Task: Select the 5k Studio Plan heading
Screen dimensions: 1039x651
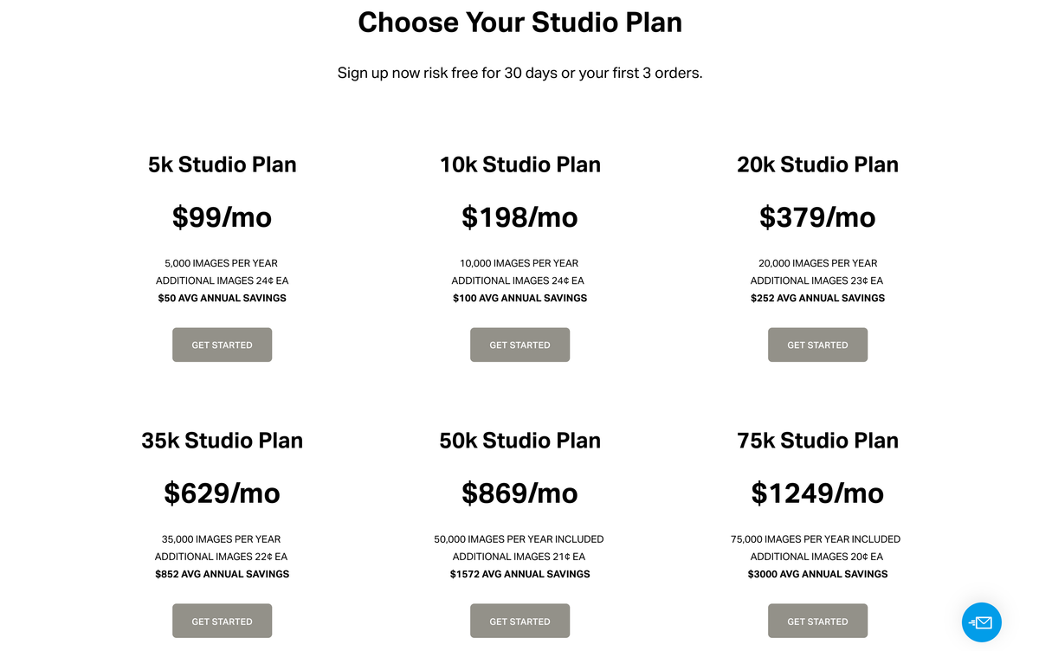Action: [223, 164]
